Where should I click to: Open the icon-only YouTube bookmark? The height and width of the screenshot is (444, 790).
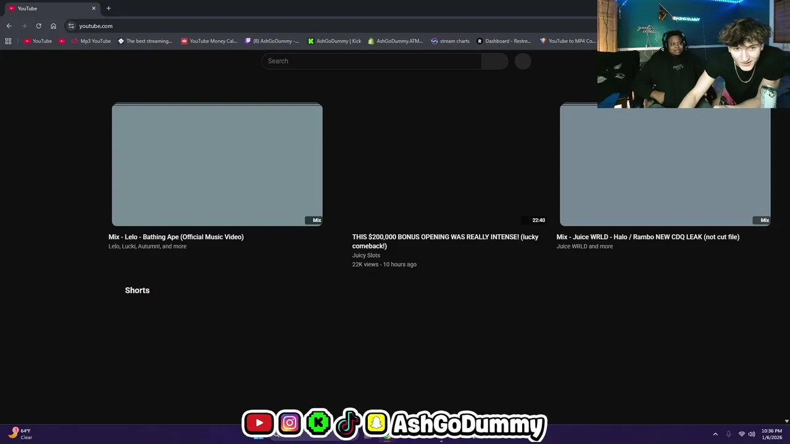(x=62, y=41)
